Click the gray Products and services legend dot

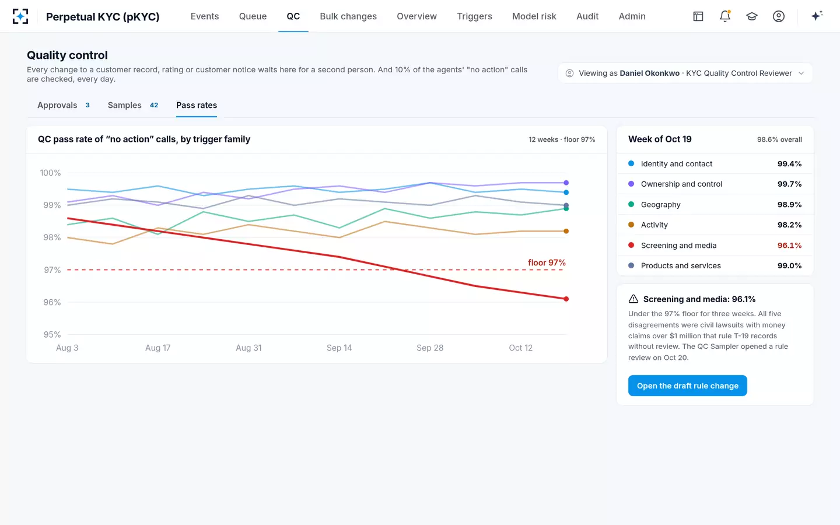pos(631,265)
